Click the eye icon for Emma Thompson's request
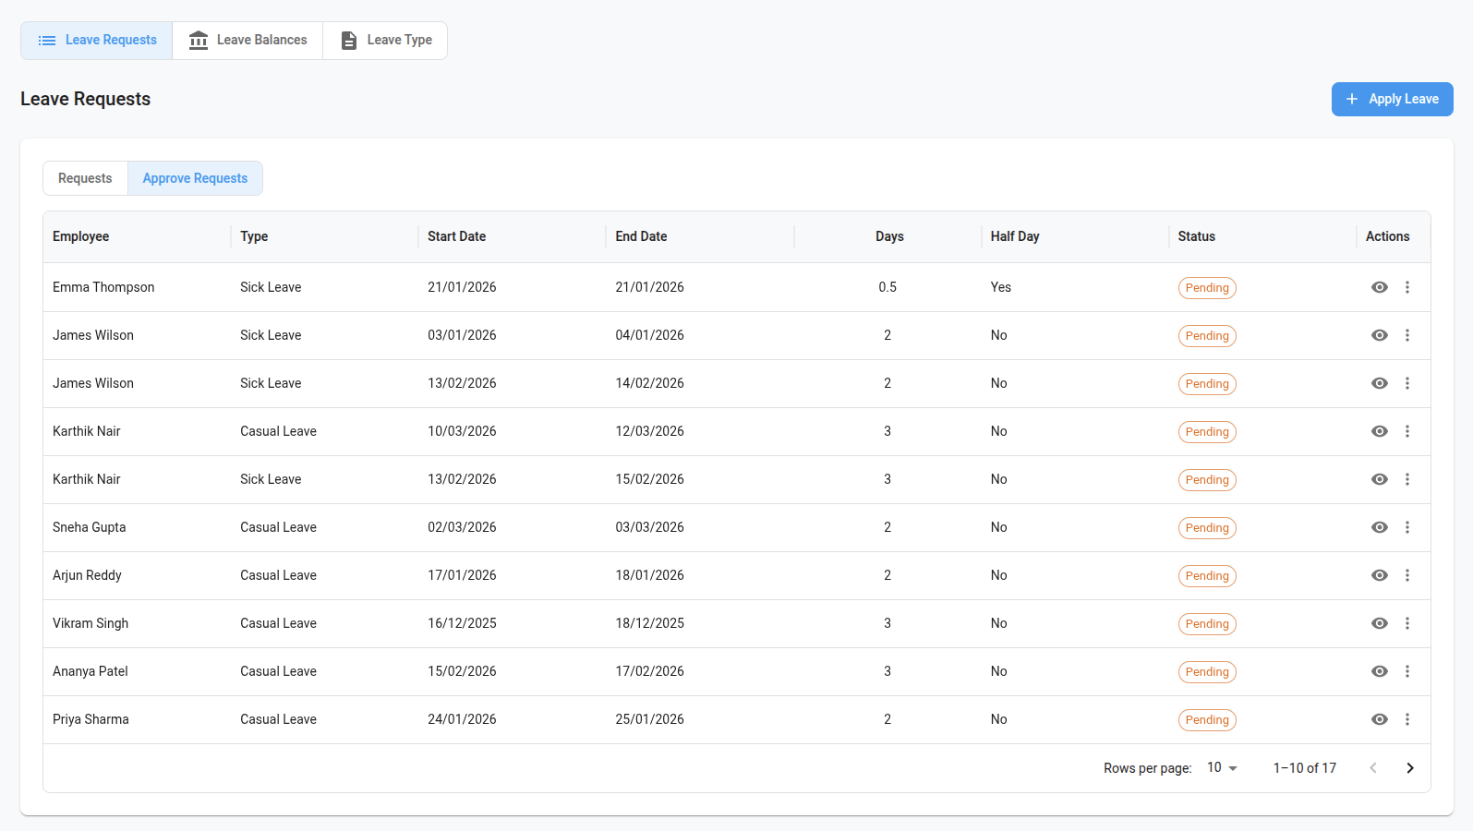Viewport: 1473px width, 831px height. [1379, 287]
